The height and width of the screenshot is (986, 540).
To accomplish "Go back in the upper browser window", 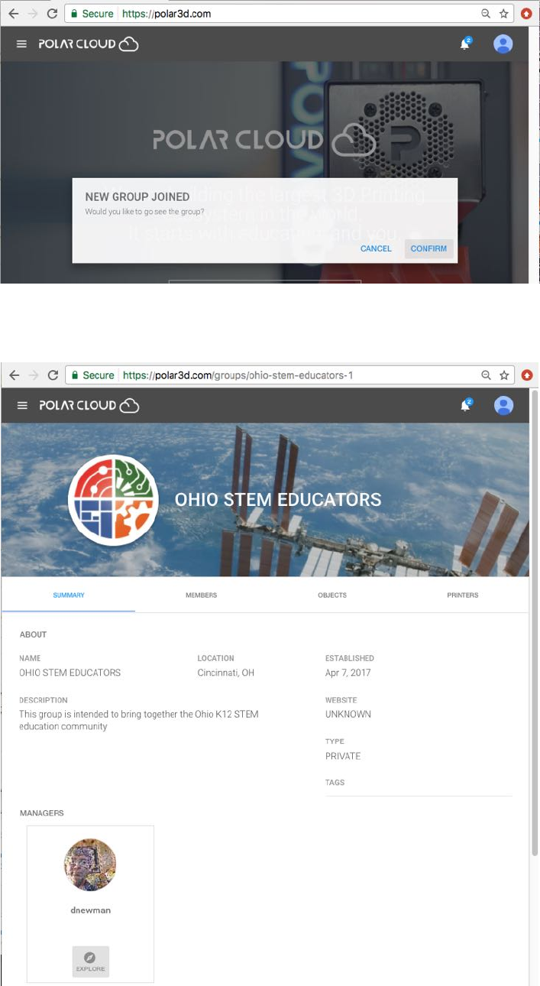I will click(13, 14).
